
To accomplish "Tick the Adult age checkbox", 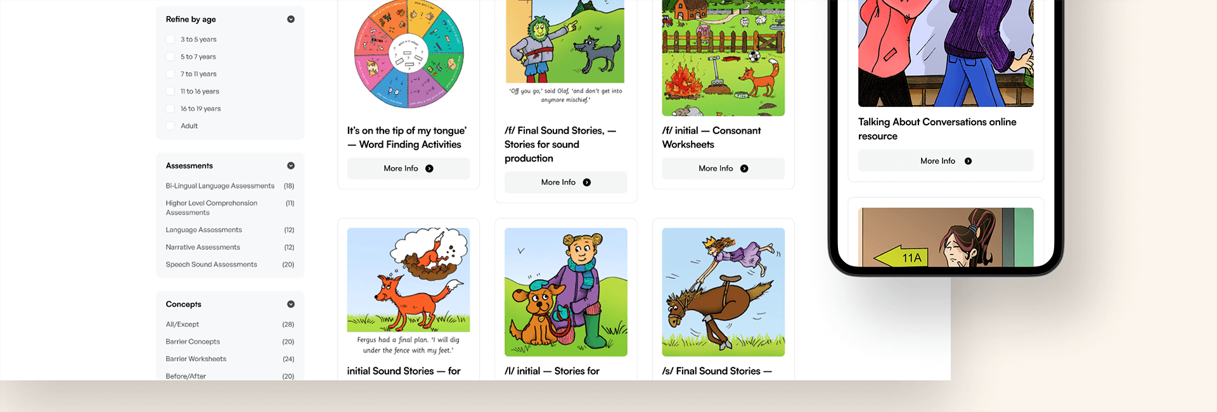I will (x=171, y=126).
